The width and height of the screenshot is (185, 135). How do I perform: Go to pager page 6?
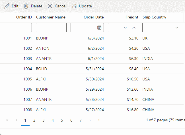(71, 120)
